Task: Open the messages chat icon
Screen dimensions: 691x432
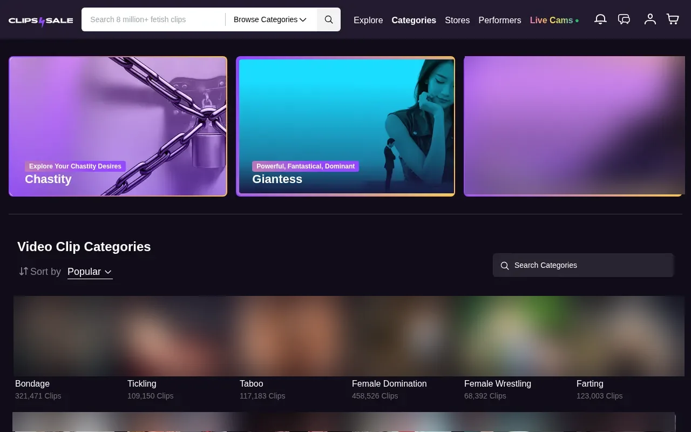Action: pos(624,19)
